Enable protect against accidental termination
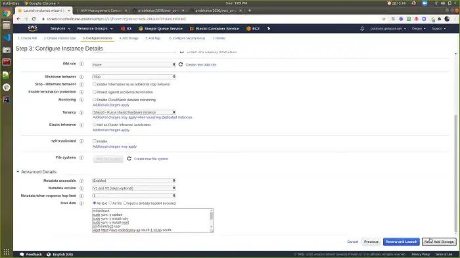The width and height of the screenshot is (460, 258). click(x=95, y=92)
